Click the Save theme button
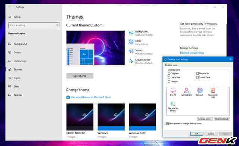 [x=80, y=76]
